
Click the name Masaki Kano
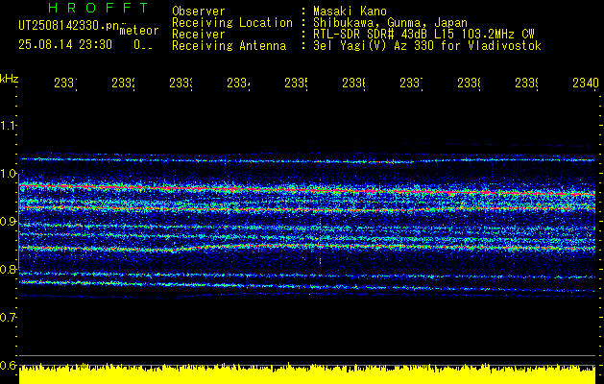pos(350,12)
